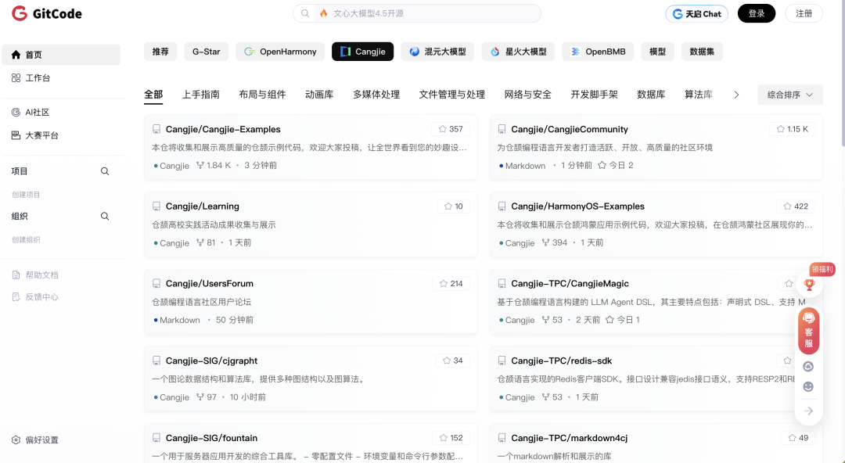The image size is (845, 463).
Task: Star the Cangjie/CangjieCommunity repository
Action: pos(792,129)
